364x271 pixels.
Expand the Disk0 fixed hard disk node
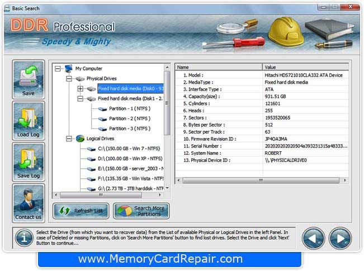(80, 89)
